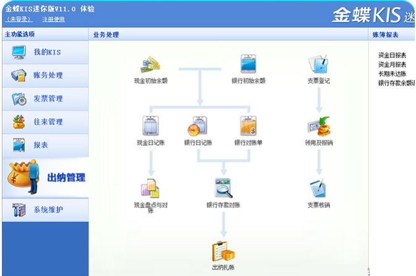Click the (未登录) login link
The width and height of the screenshot is (416, 276).
coord(19,19)
